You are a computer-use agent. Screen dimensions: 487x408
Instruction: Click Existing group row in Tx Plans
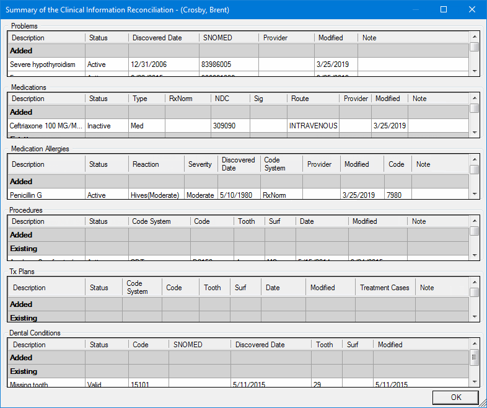coord(238,317)
